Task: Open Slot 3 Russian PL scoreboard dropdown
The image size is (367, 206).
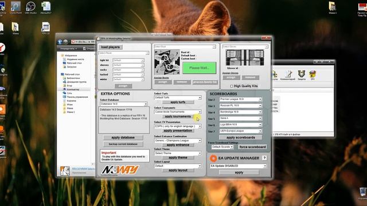Action: tap(240, 105)
